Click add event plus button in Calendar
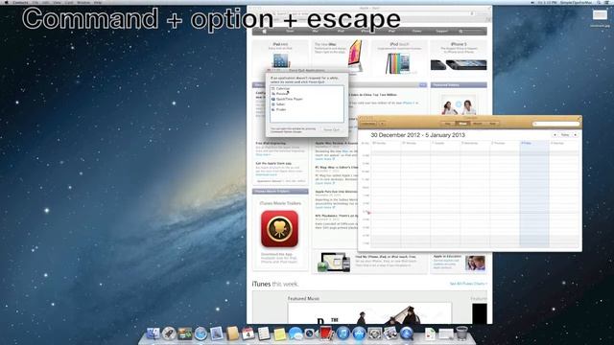Image resolution: width=614 pixels, height=345 pixels. (x=382, y=124)
